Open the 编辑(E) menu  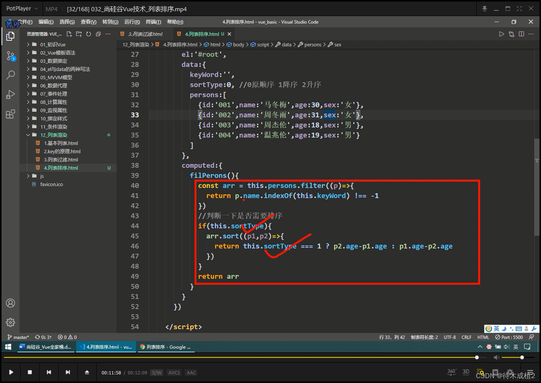pos(46,22)
